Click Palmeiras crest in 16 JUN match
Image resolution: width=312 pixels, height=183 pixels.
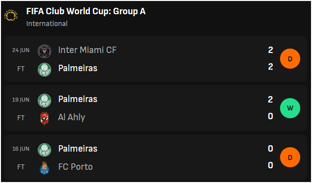(44, 150)
